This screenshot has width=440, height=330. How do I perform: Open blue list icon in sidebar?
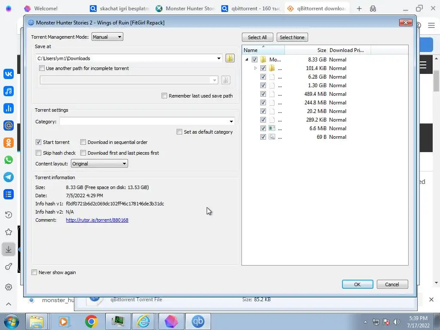[9, 194]
